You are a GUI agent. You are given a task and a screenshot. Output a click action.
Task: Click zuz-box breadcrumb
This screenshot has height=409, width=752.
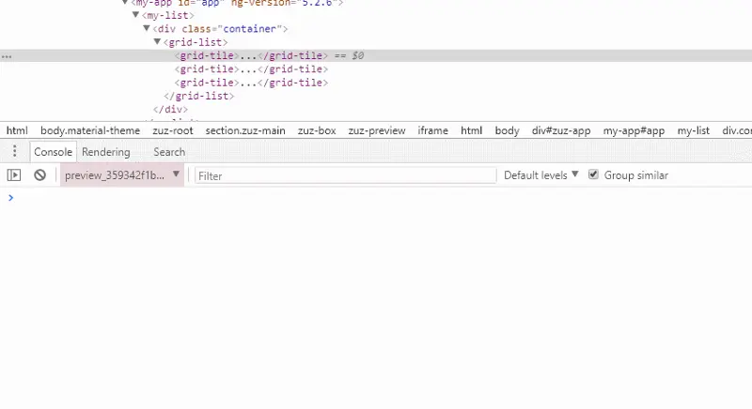(317, 130)
